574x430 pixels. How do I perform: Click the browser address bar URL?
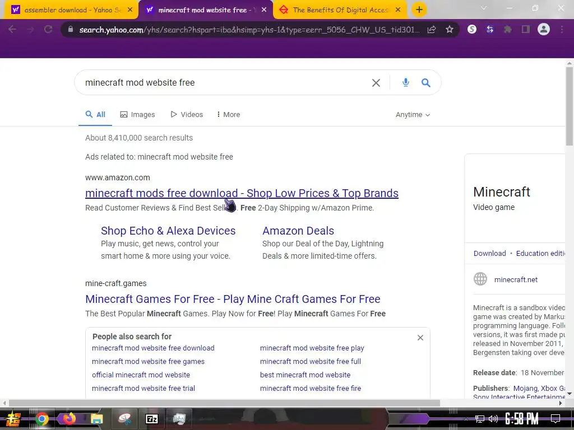[x=249, y=30]
